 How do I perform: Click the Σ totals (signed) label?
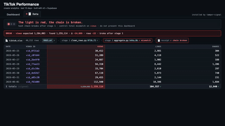tap(17, 86)
